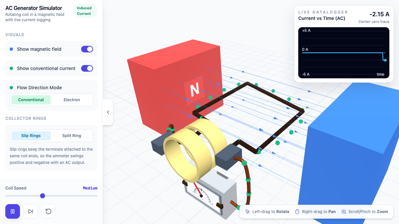399x224 pixels.
Task: Reset the simulation with circular arrow
Action: click(x=49, y=211)
